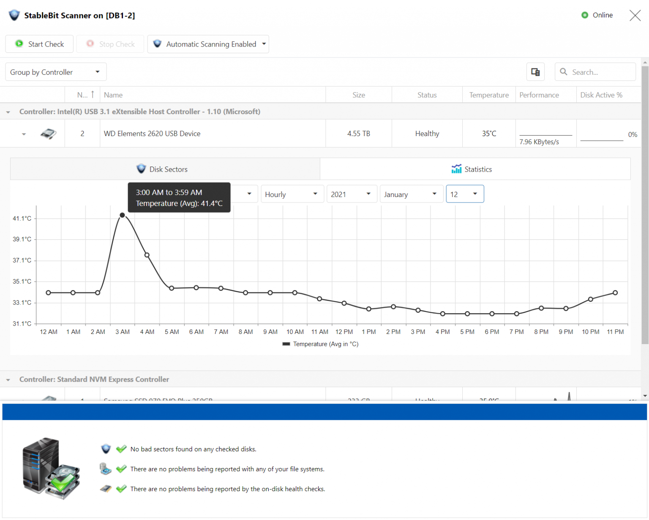The image size is (649, 520).
Task: Click the magnifying glass icon in the search field
Action: tap(564, 72)
